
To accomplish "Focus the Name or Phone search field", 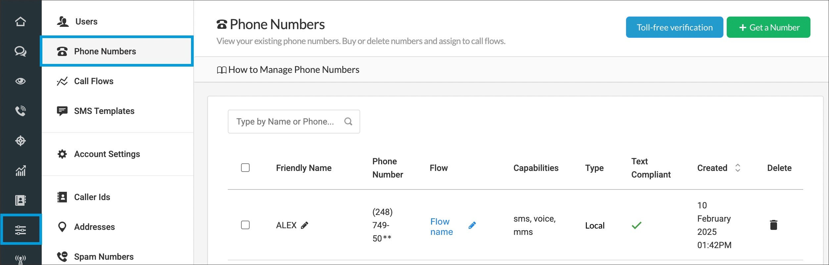I will coord(285,122).
